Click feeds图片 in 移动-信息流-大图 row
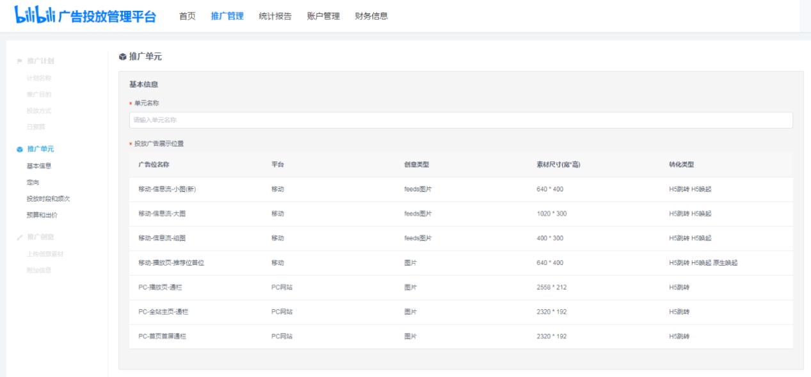Viewport: 811px width, 377px height. (418, 214)
